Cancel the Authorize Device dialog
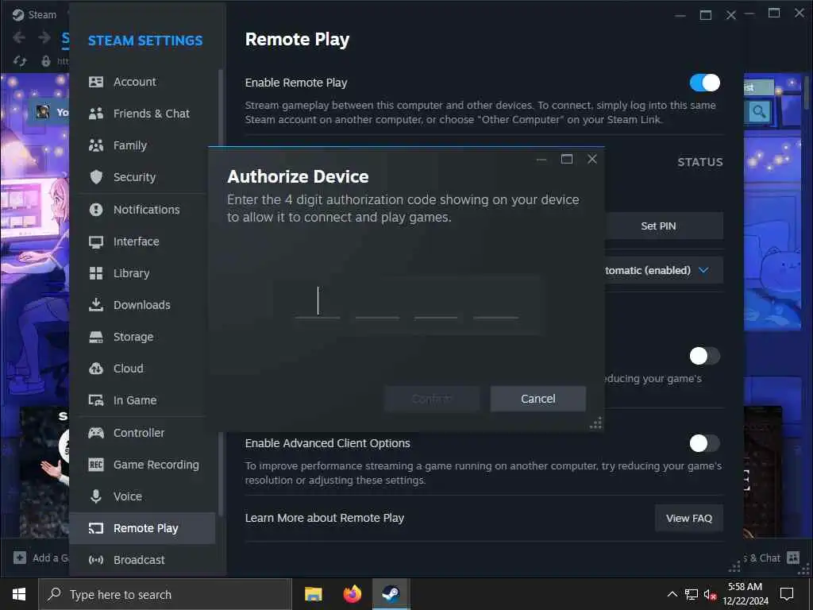813x610 pixels. pos(538,399)
